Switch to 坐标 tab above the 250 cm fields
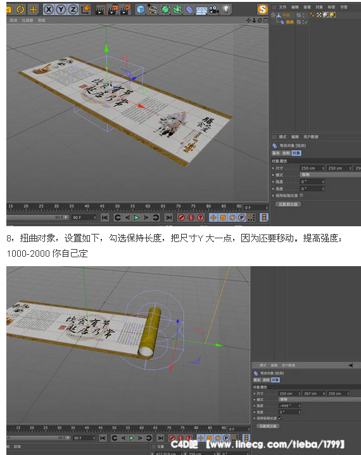 (x=286, y=153)
